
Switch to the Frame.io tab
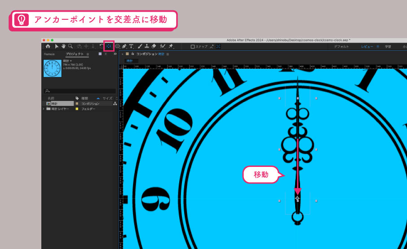click(49, 54)
